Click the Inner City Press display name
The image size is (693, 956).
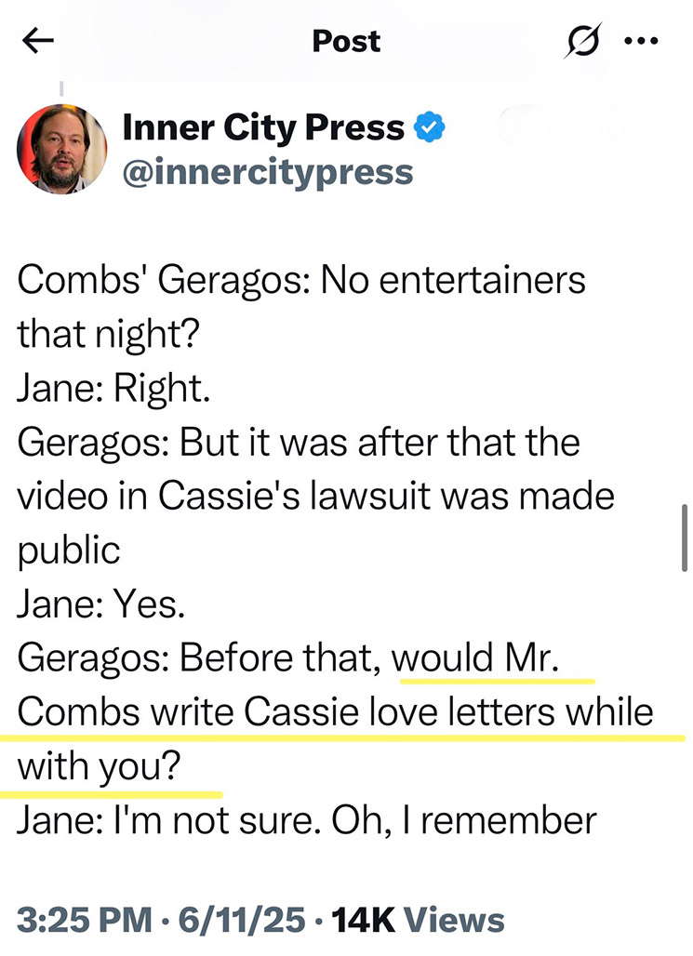263,128
